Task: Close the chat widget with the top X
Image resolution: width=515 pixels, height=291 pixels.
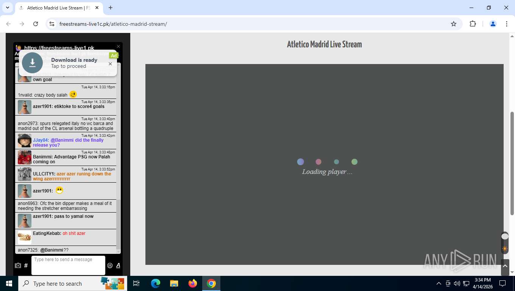Action: coord(118,47)
